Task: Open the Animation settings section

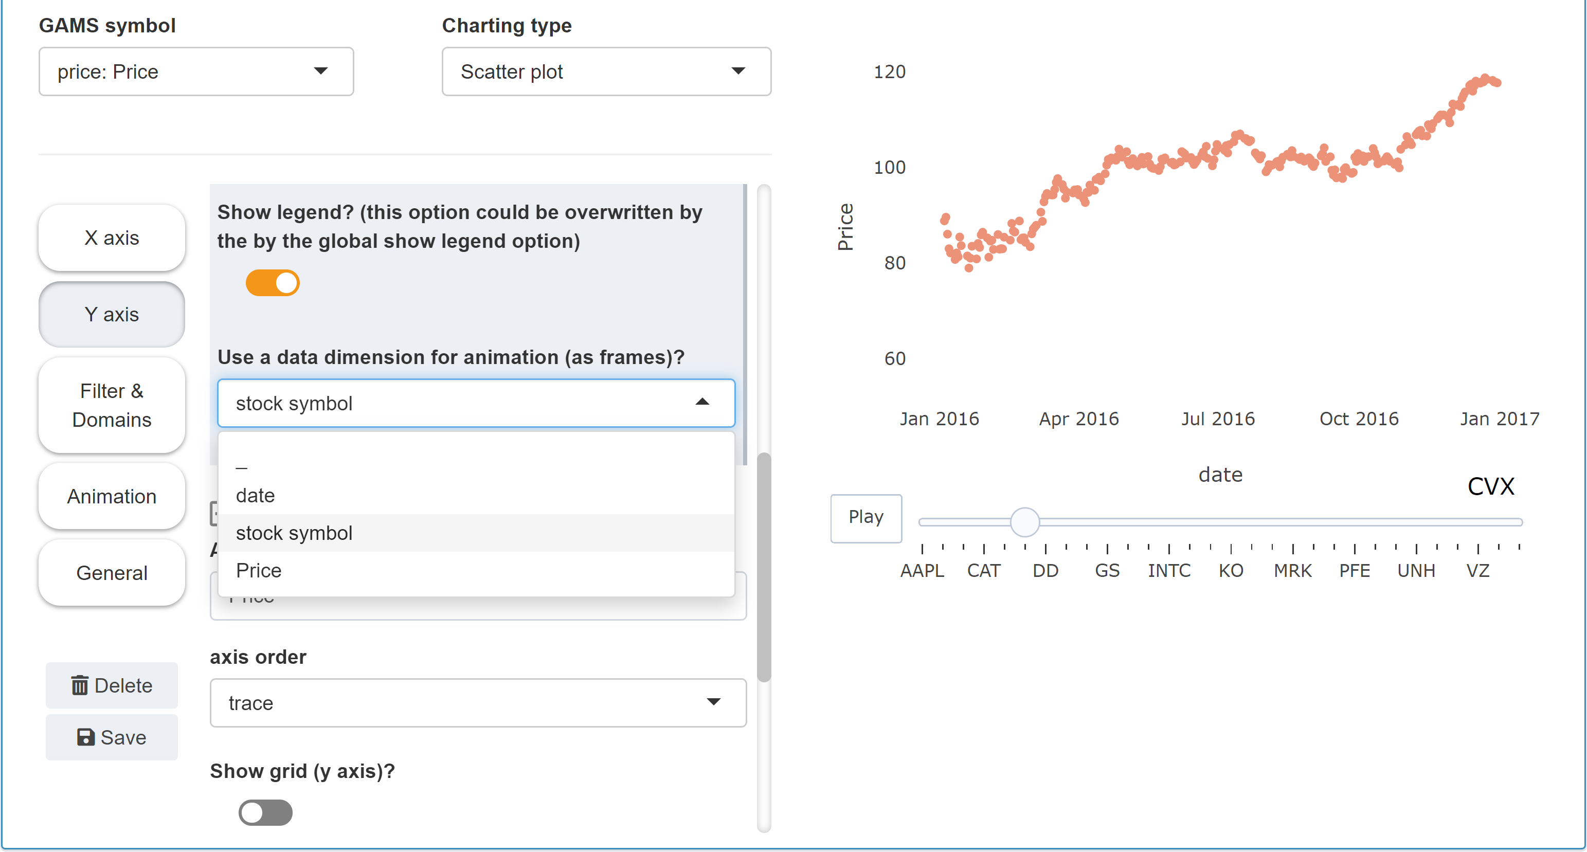Action: [112, 497]
